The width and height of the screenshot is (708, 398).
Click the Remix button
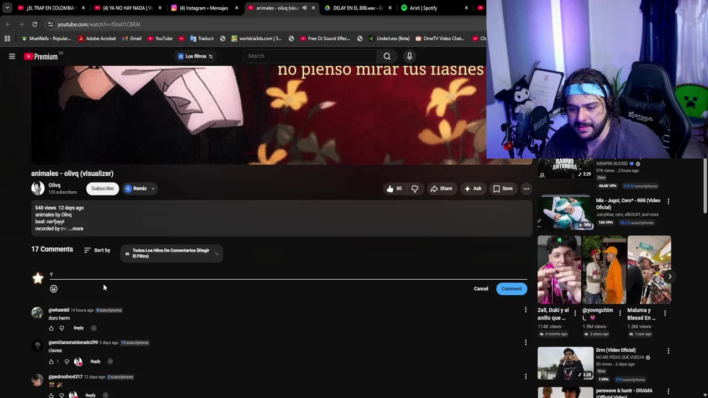click(136, 188)
